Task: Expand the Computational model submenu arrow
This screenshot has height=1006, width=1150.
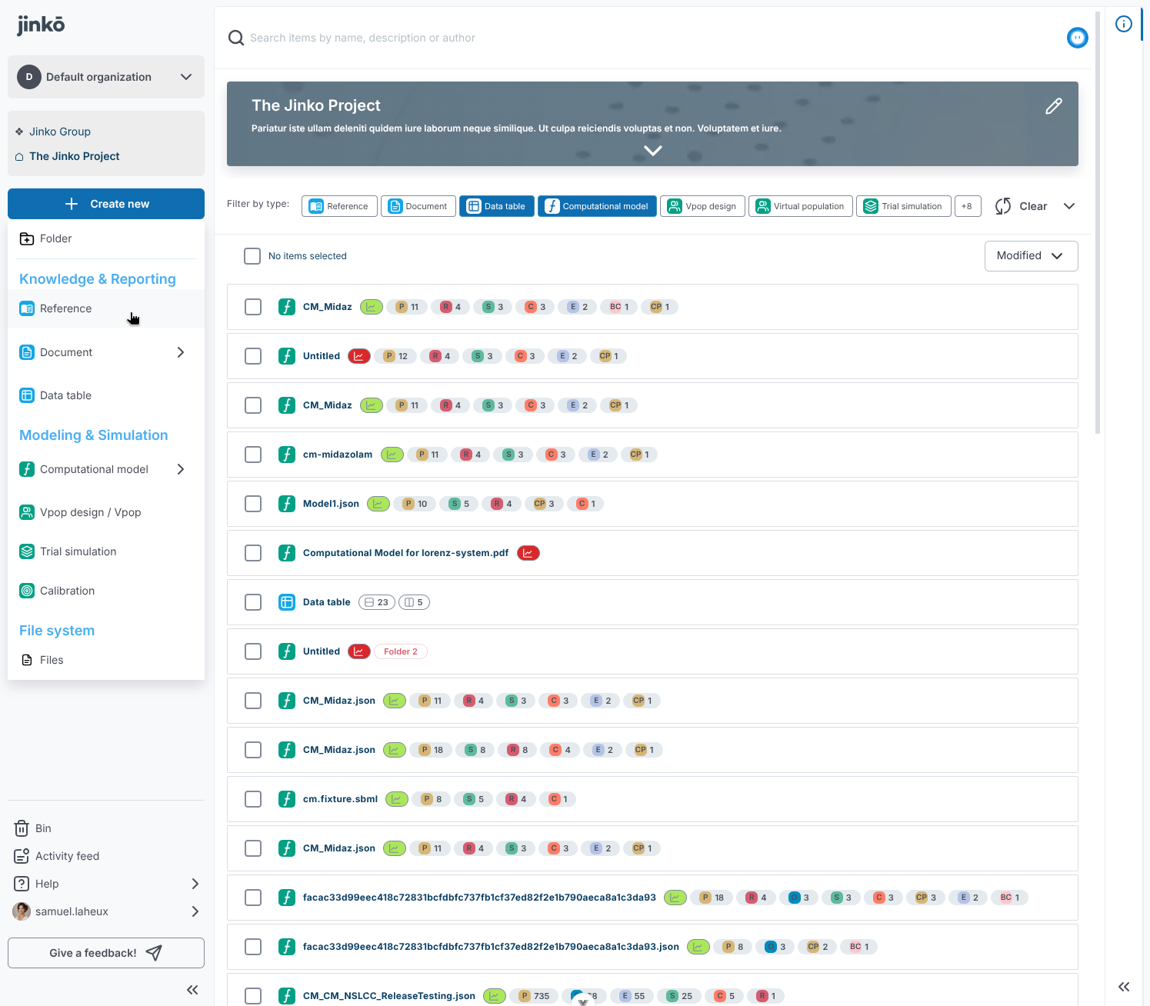Action: (181, 469)
